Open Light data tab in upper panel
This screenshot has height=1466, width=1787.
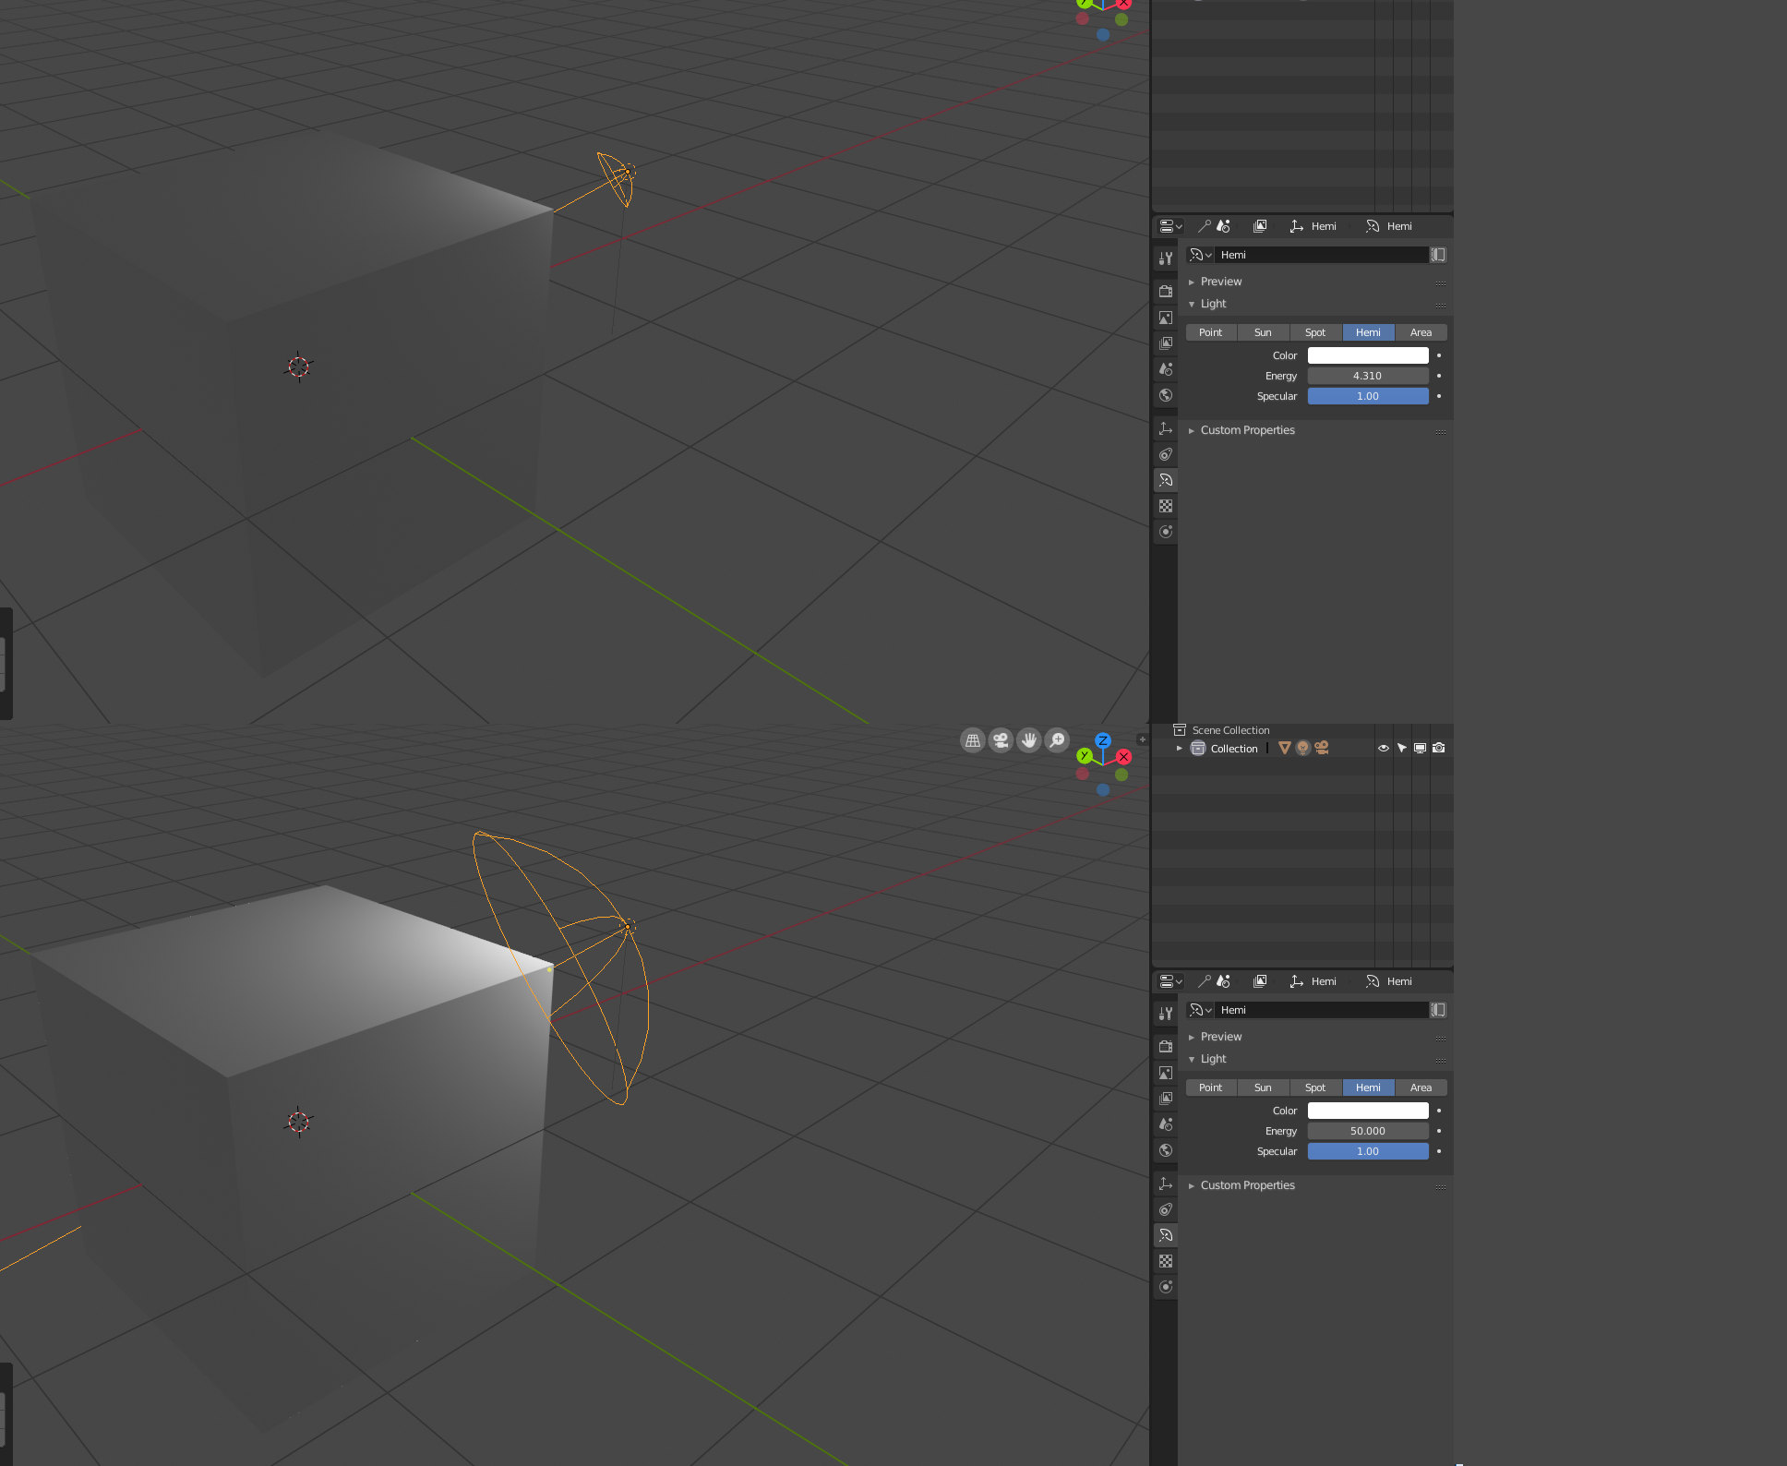point(1166,480)
